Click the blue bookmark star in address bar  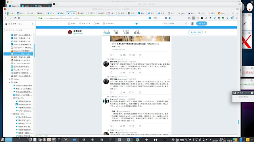(x=169, y=18)
